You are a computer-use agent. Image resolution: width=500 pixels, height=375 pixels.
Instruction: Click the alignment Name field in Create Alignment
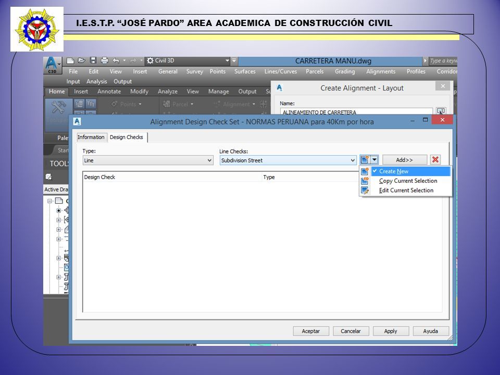point(356,111)
